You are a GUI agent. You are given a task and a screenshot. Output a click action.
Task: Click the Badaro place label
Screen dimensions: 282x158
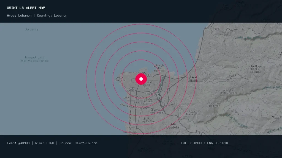point(152,94)
